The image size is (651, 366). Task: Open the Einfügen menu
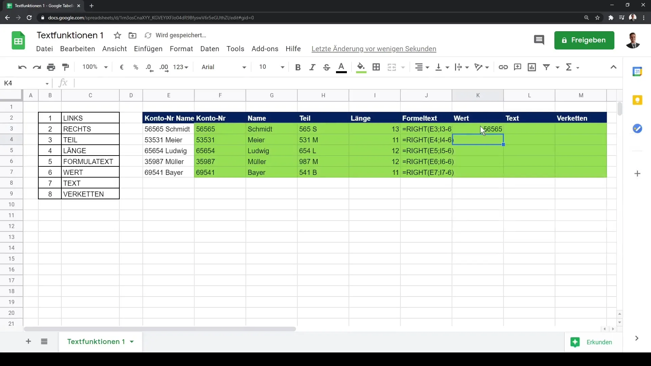click(148, 49)
